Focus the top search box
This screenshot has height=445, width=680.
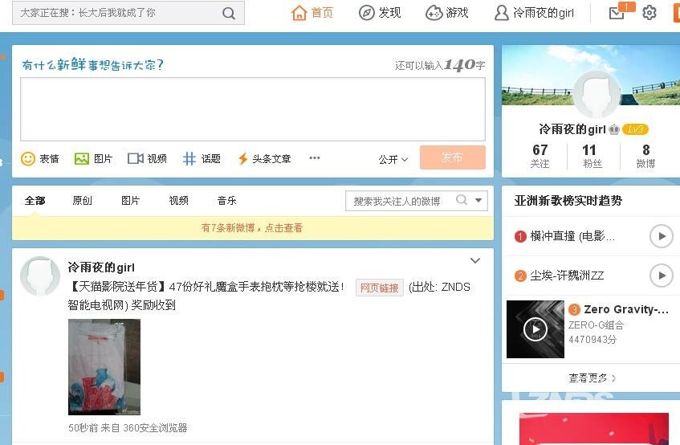click(128, 13)
